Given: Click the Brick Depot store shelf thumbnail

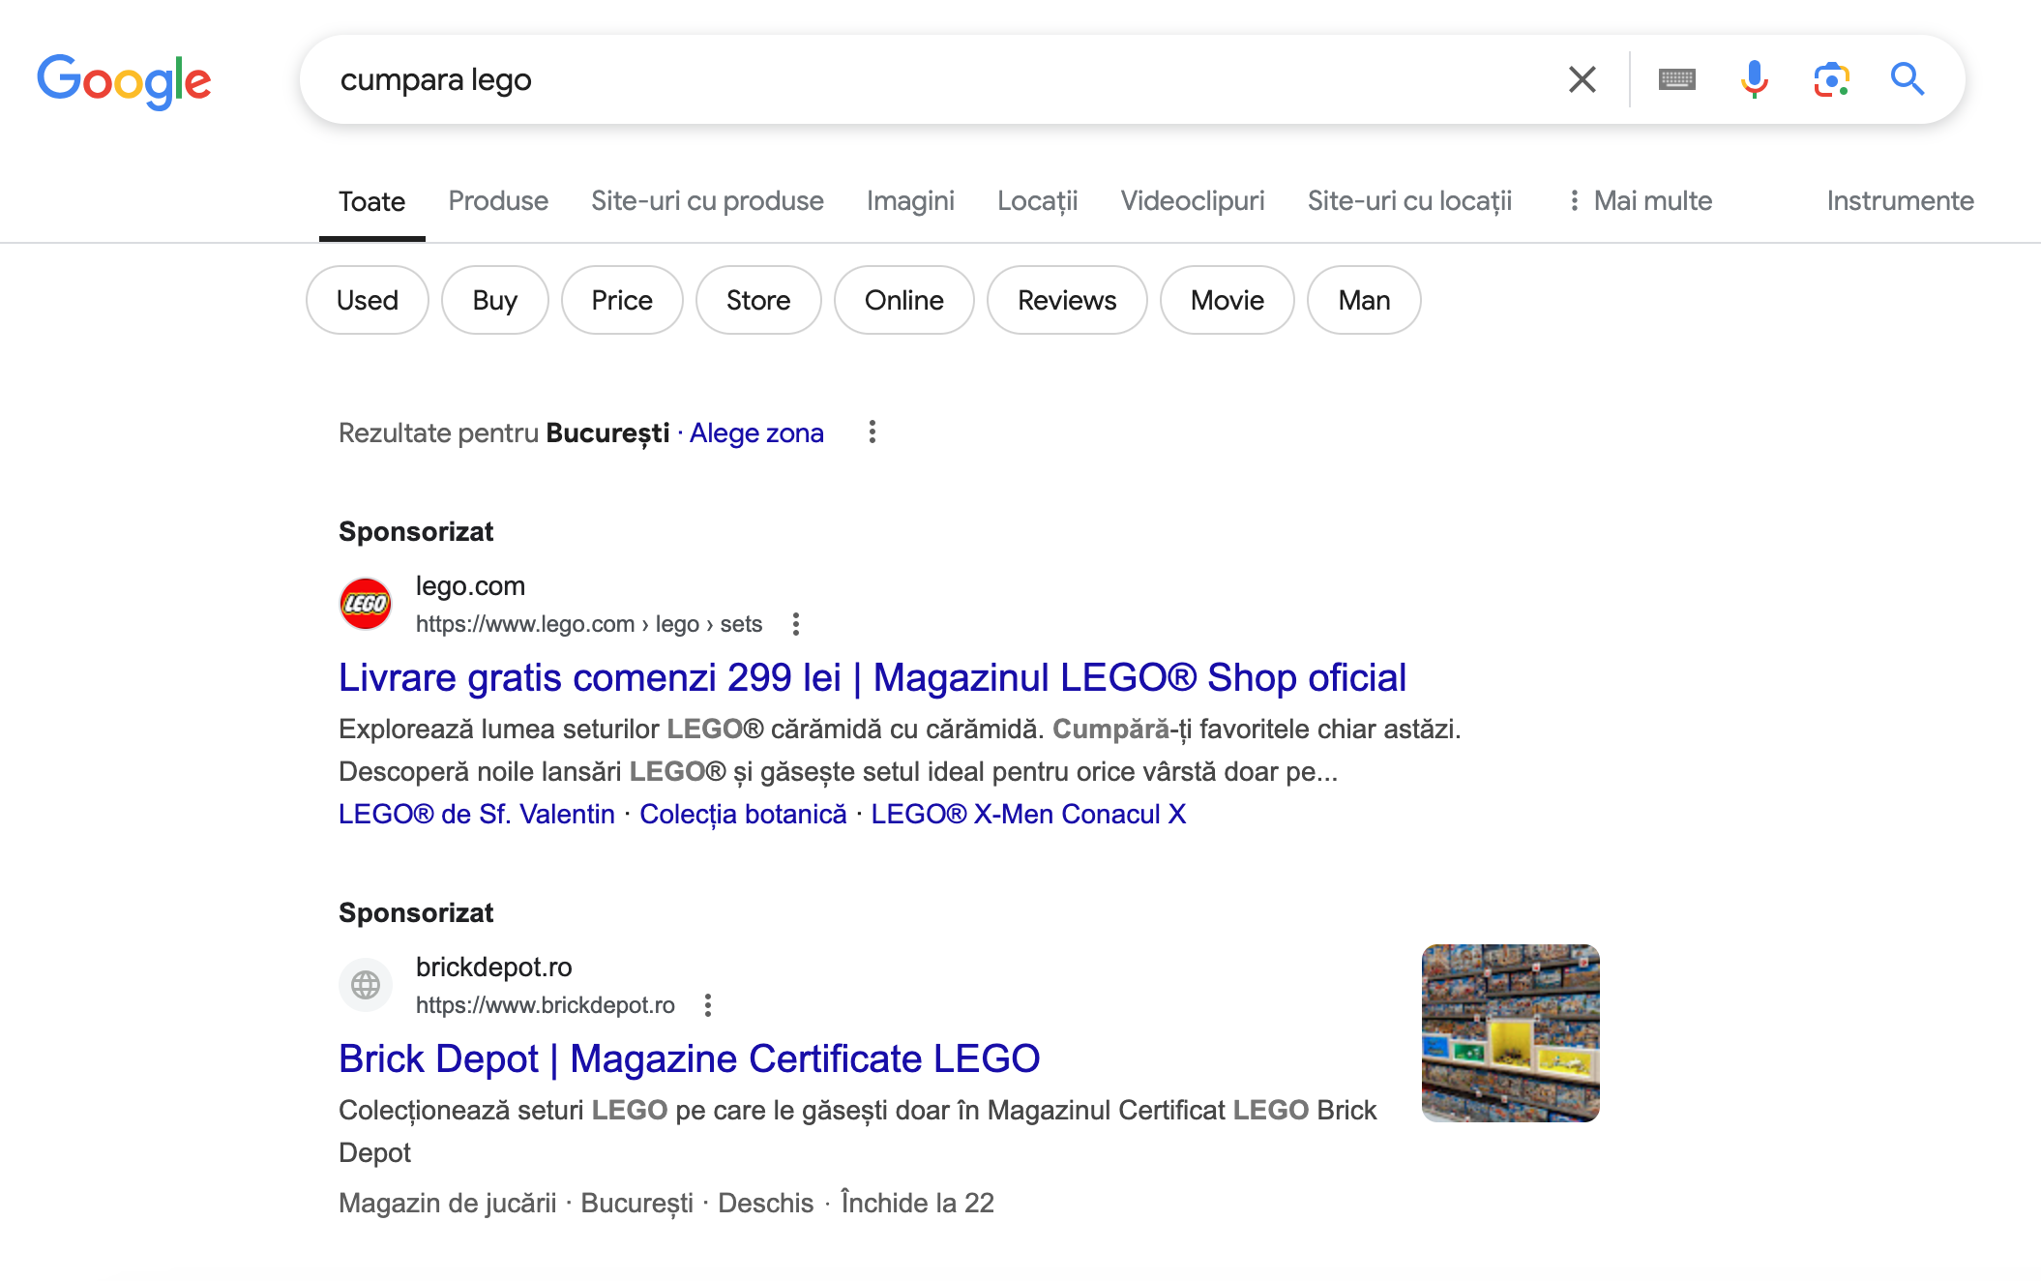Looking at the screenshot, I should pyautogui.click(x=1510, y=1033).
